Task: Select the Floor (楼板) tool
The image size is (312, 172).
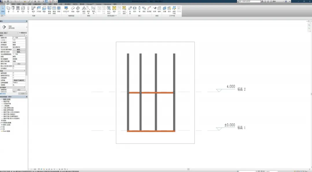Action: [x=44, y=9]
